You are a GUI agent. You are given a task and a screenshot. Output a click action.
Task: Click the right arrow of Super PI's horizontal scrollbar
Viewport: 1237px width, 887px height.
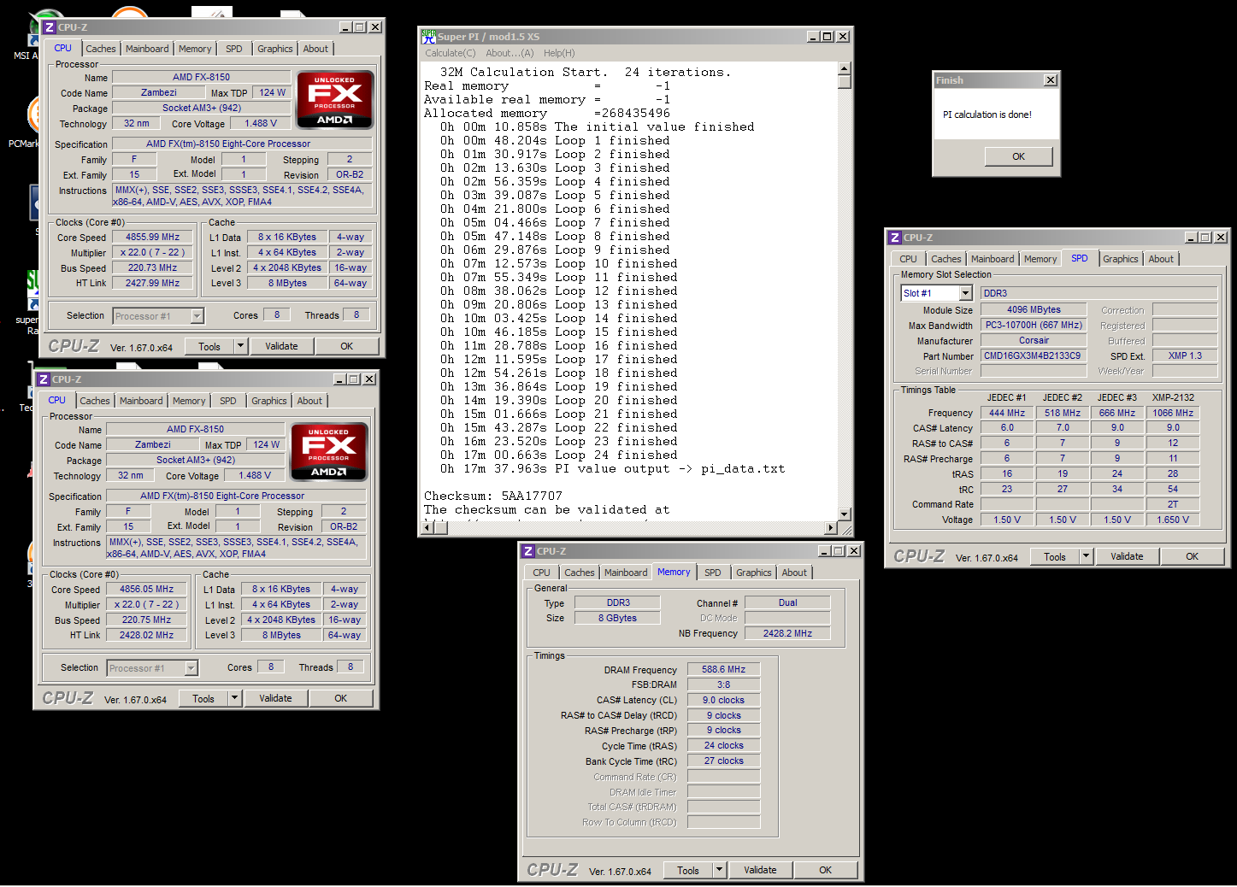831,528
